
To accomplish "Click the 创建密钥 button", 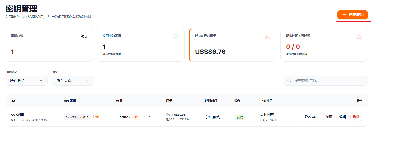I will (352, 15).
